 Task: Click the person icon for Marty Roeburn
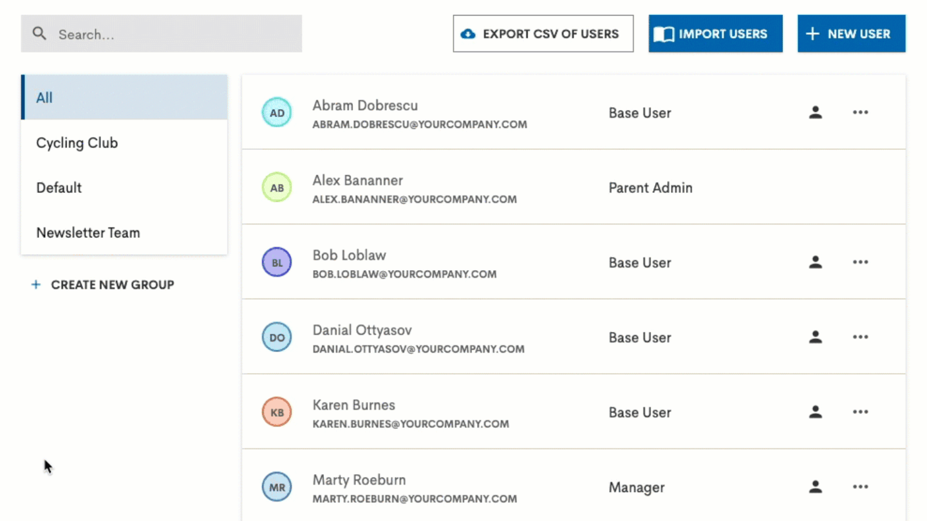[816, 487]
